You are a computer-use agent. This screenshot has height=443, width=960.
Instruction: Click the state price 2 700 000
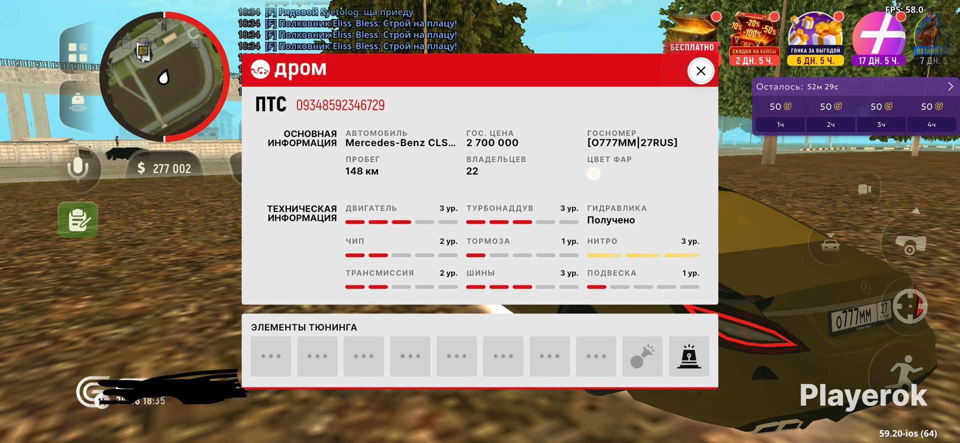(x=492, y=143)
